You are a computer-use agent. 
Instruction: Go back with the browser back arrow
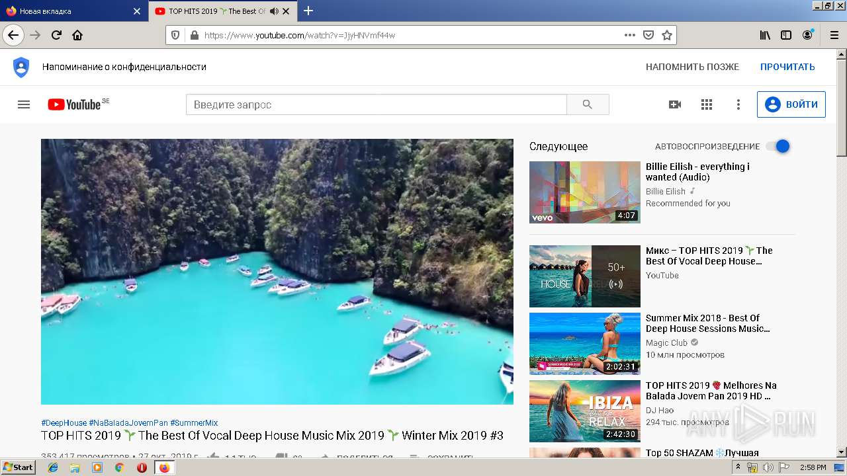click(13, 35)
